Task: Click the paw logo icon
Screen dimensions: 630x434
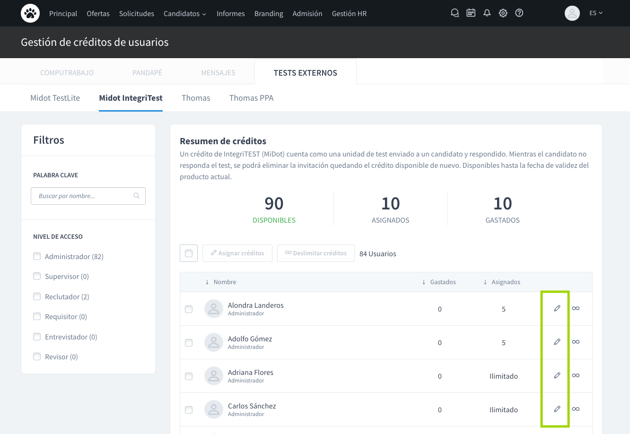Action: [30, 13]
